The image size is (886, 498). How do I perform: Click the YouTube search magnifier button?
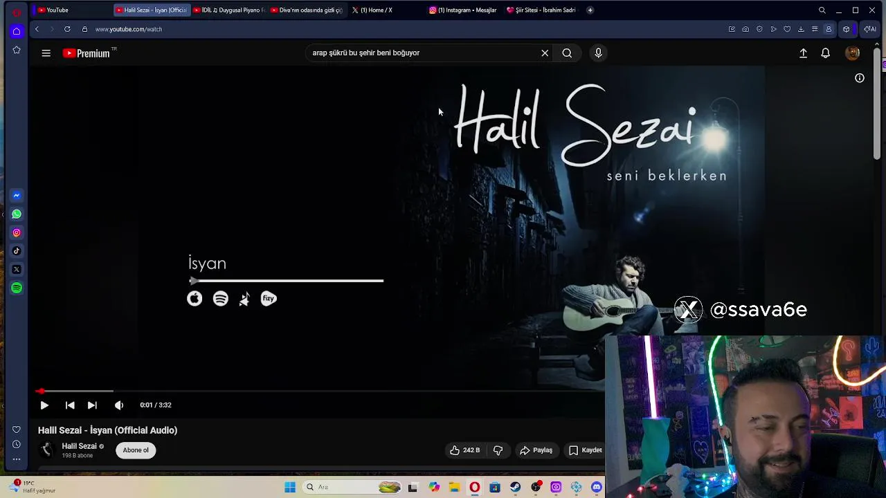[x=567, y=53]
